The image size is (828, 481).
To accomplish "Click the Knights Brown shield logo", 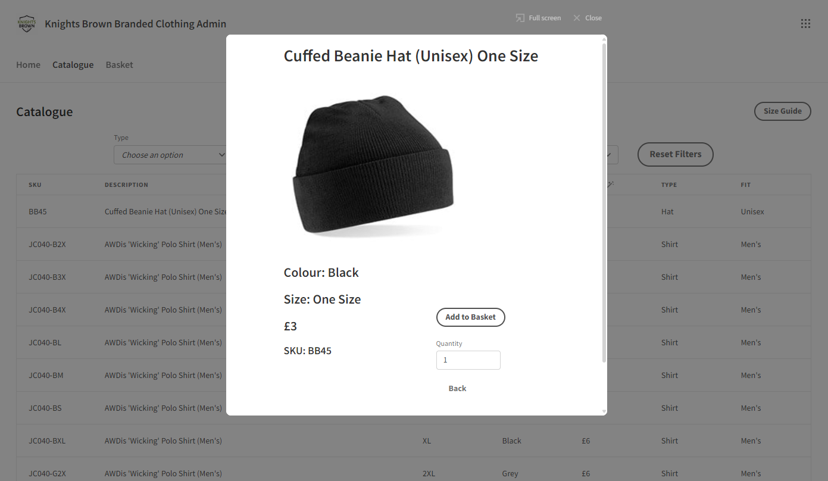I will pos(27,24).
